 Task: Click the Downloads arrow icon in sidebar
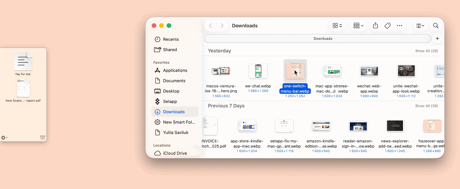(158, 112)
